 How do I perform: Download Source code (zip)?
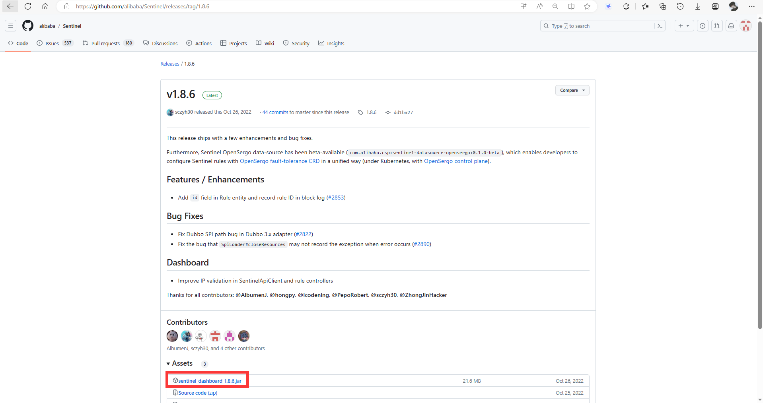tap(198, 393)
